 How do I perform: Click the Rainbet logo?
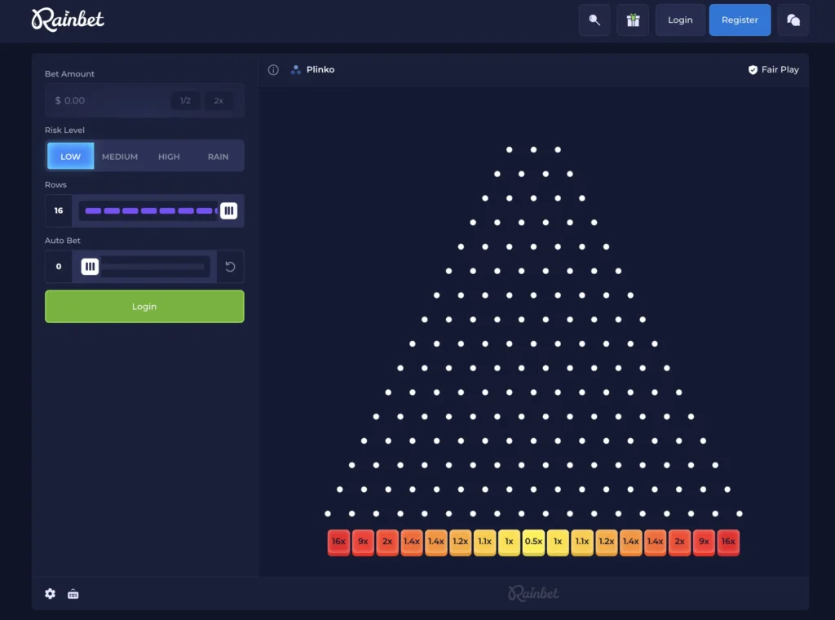[68, 19]
